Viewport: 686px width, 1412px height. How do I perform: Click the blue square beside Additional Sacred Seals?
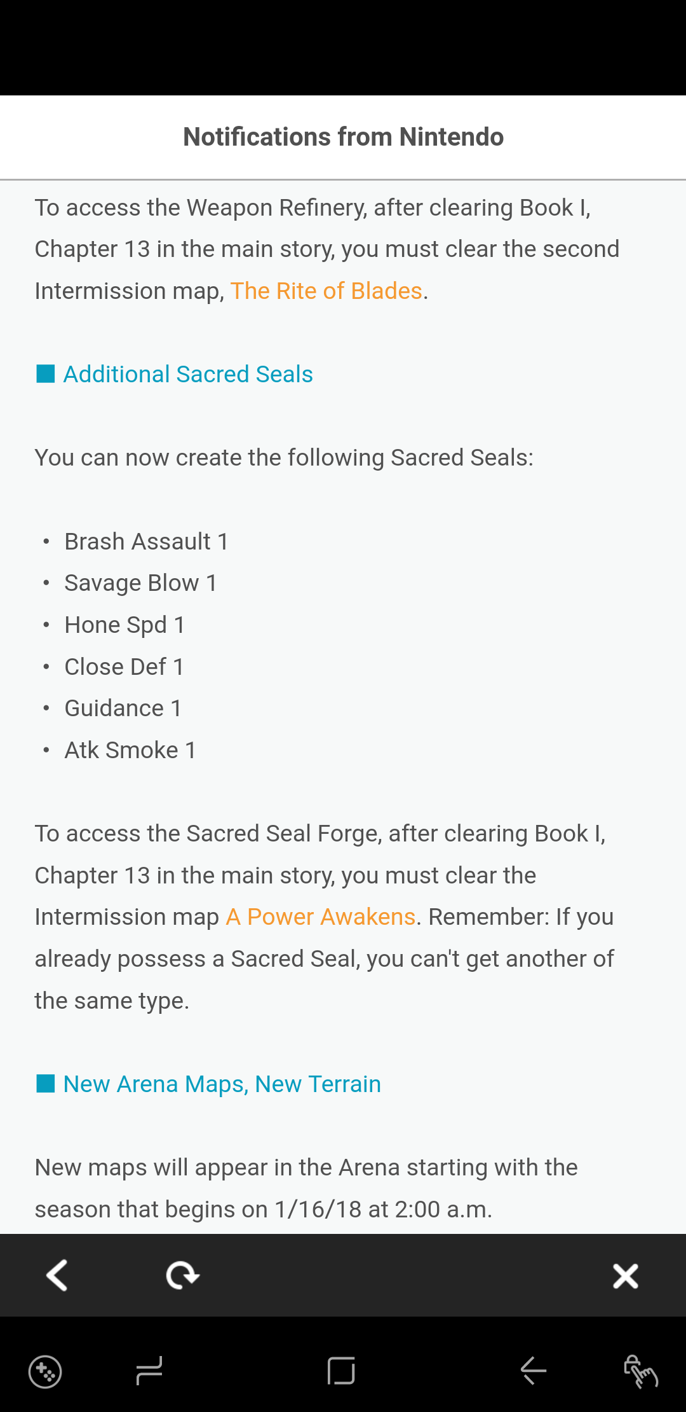46,374
